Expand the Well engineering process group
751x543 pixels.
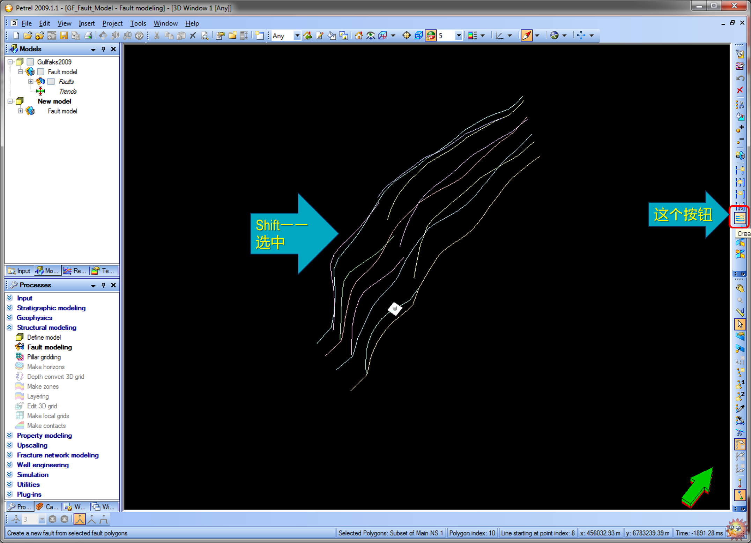coord(10,465)
